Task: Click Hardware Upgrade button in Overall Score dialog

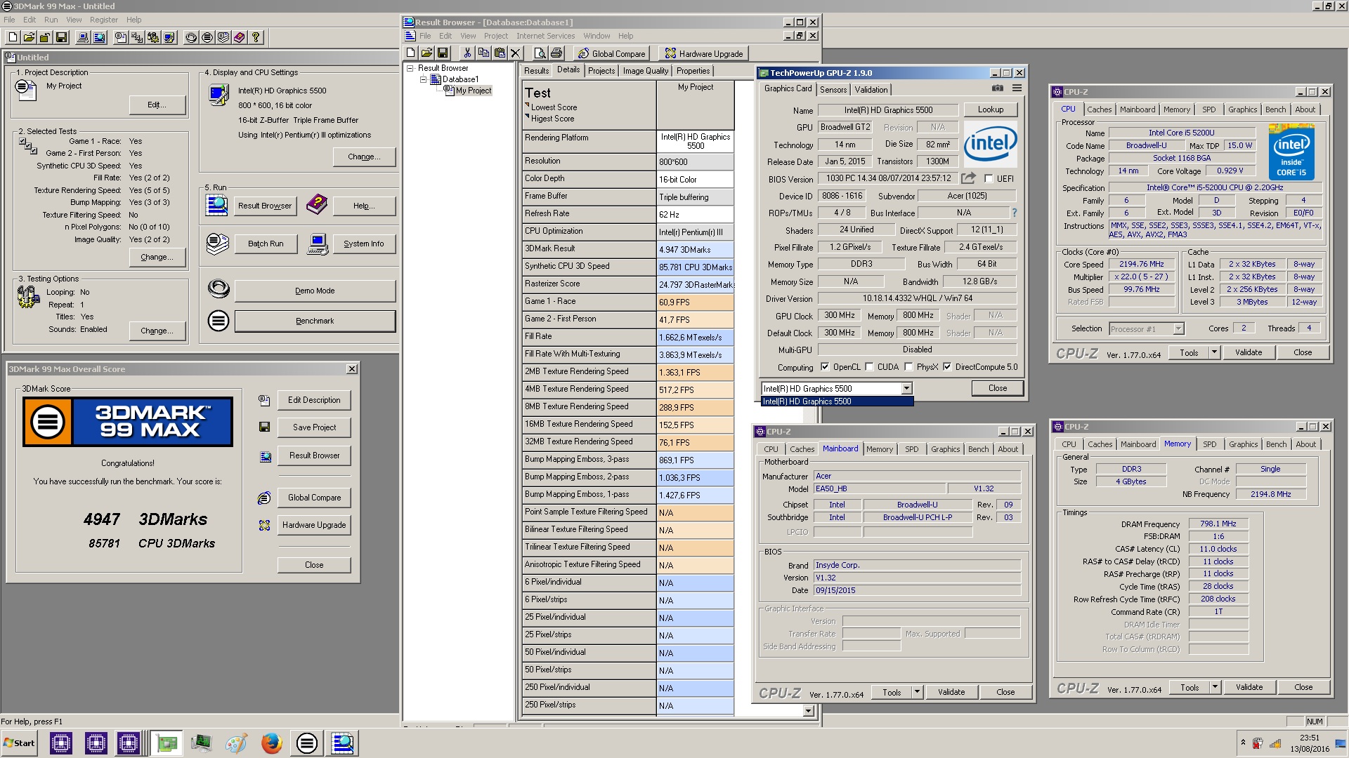Action: (314, 525)
